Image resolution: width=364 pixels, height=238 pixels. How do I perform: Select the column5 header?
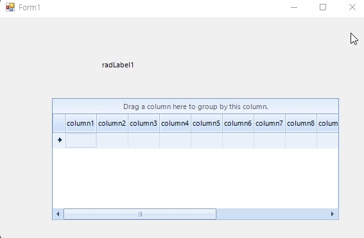(207, 123)
